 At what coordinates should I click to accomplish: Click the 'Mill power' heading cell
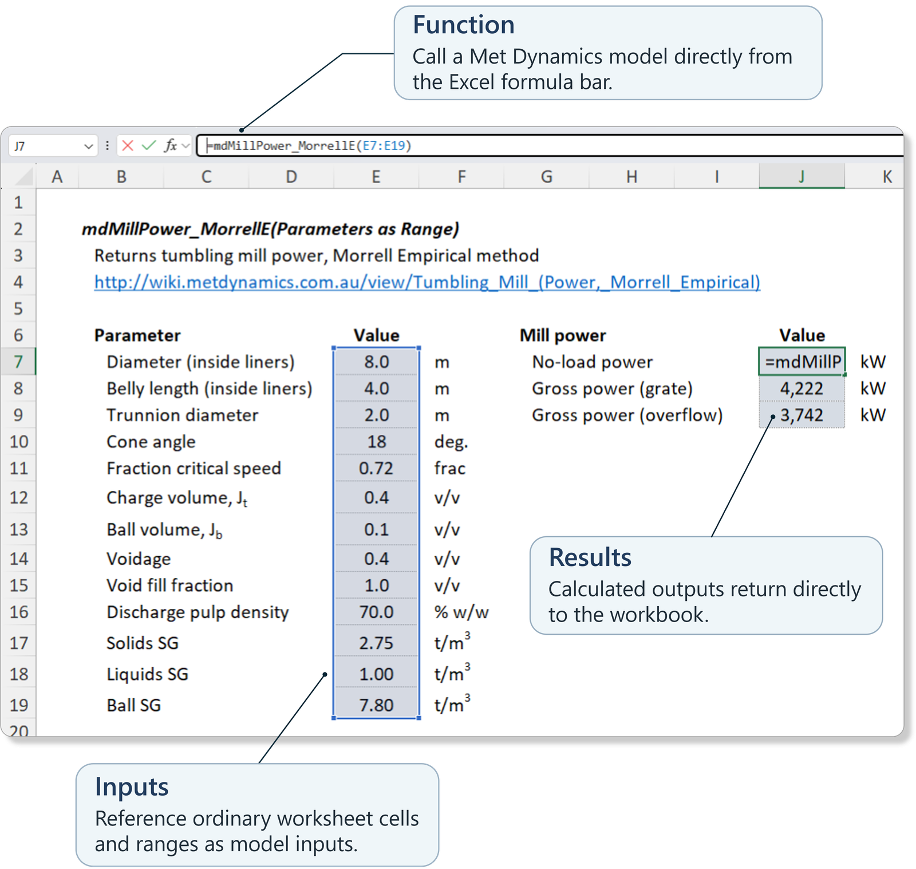[562, 335]
